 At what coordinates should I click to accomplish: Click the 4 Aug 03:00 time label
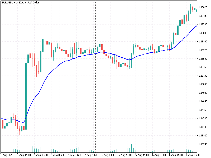point(58,155)
